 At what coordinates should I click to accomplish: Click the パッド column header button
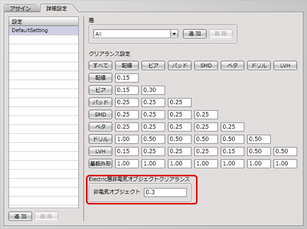click(x=180, y=65)
